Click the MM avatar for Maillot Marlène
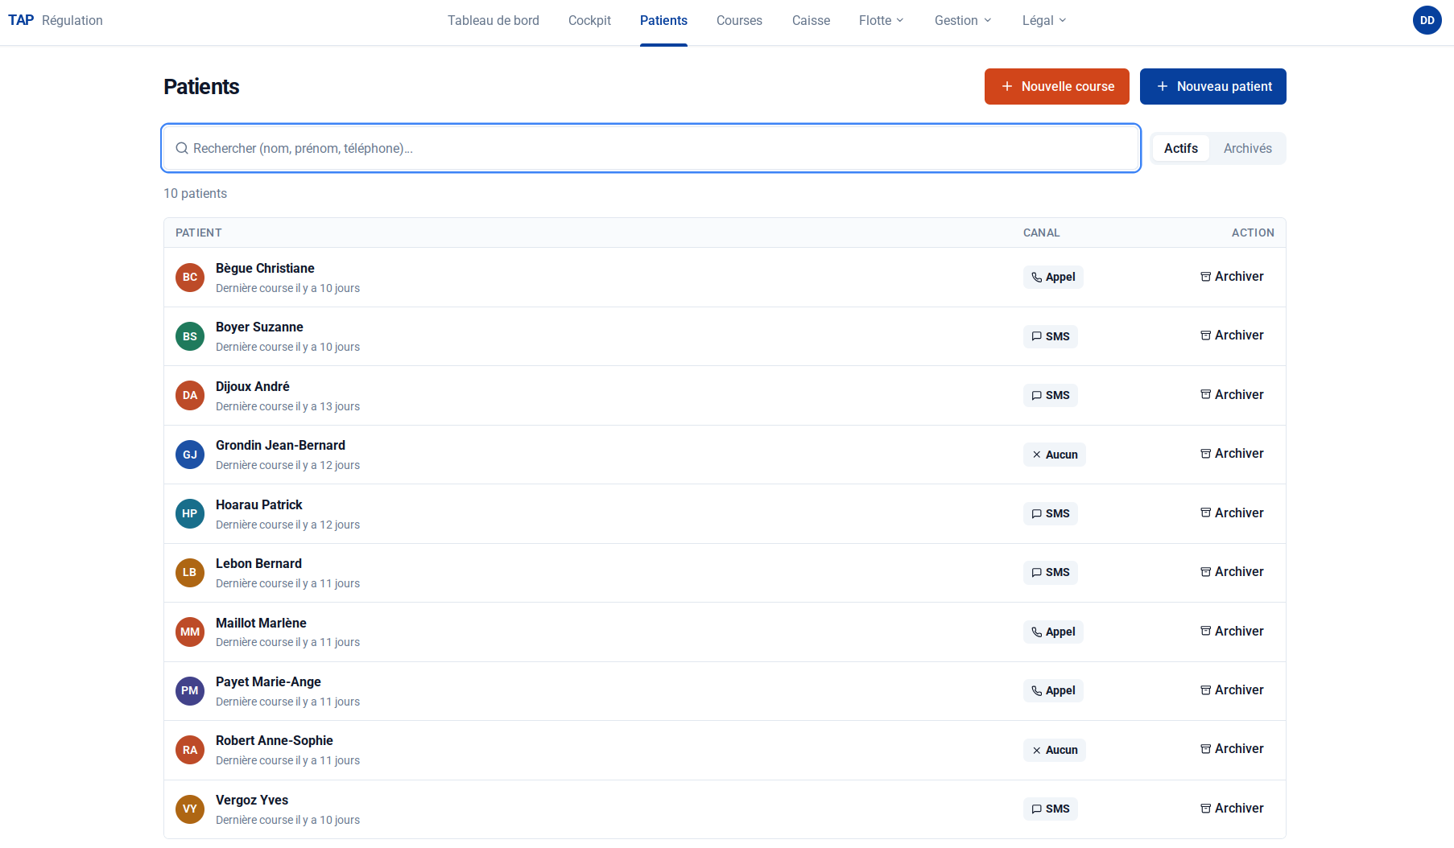 (190, 632)
